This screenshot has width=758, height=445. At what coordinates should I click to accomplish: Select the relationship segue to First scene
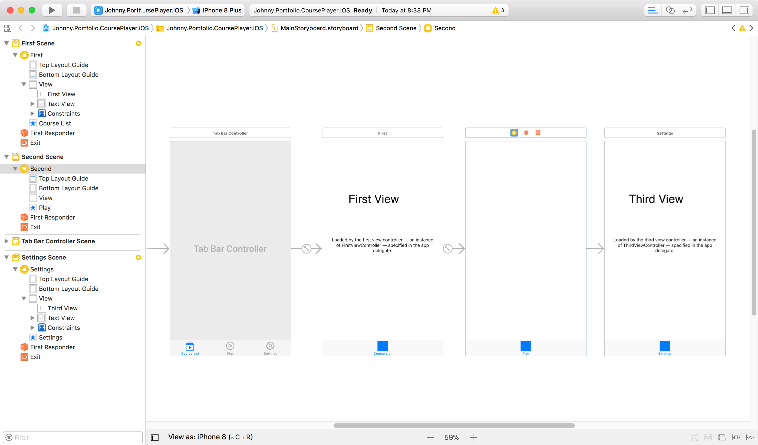[306, 249]
